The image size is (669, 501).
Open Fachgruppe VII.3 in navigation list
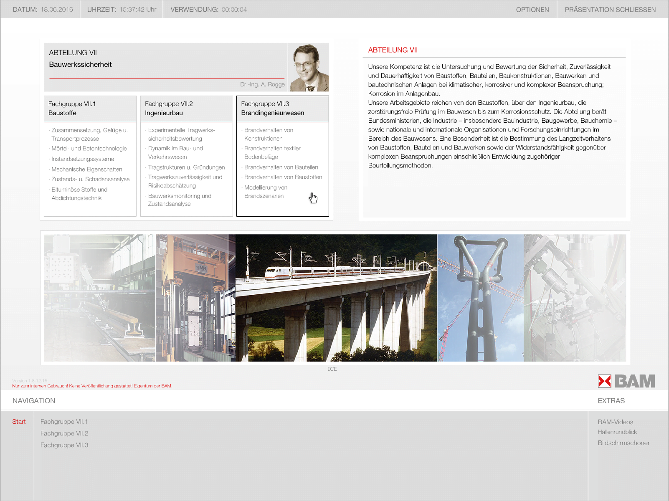(x=64, y=445)
